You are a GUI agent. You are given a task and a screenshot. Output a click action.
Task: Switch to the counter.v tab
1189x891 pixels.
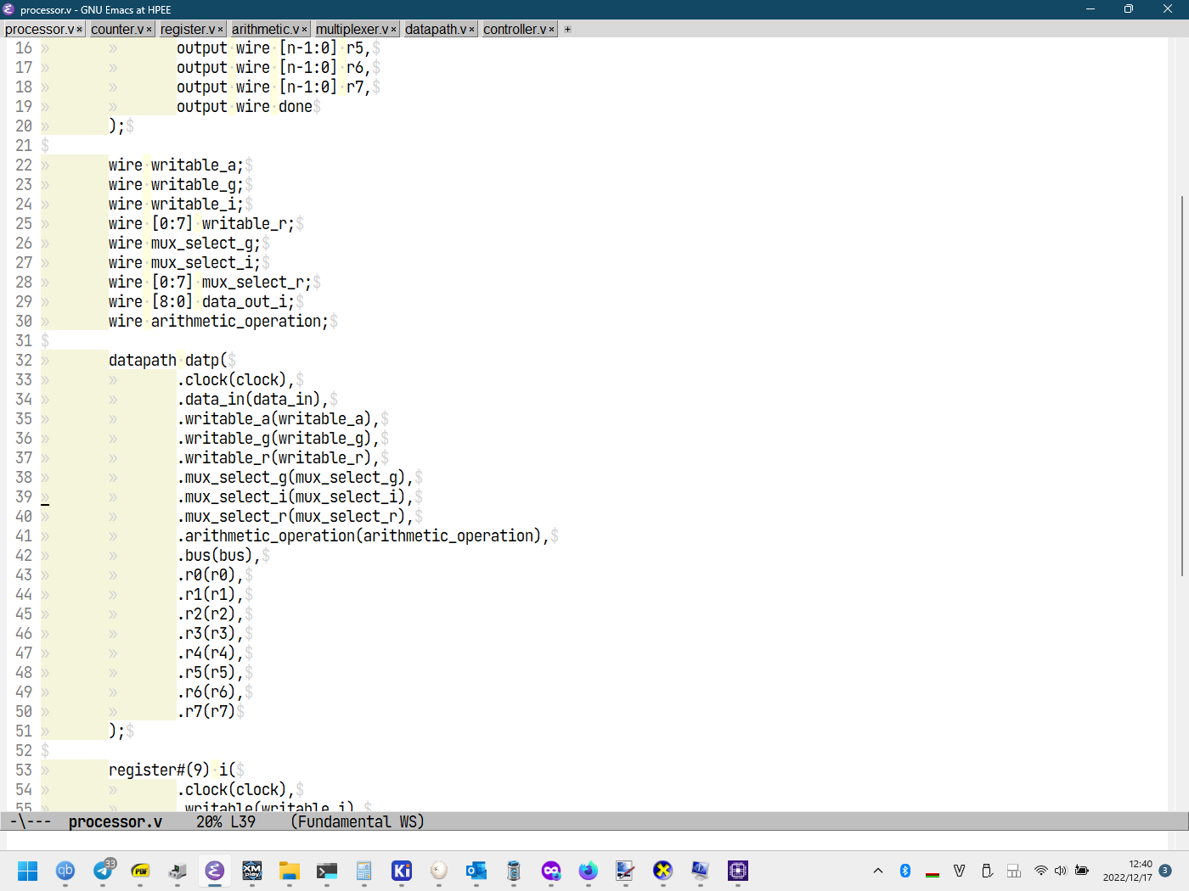click(x=117, y=29)
